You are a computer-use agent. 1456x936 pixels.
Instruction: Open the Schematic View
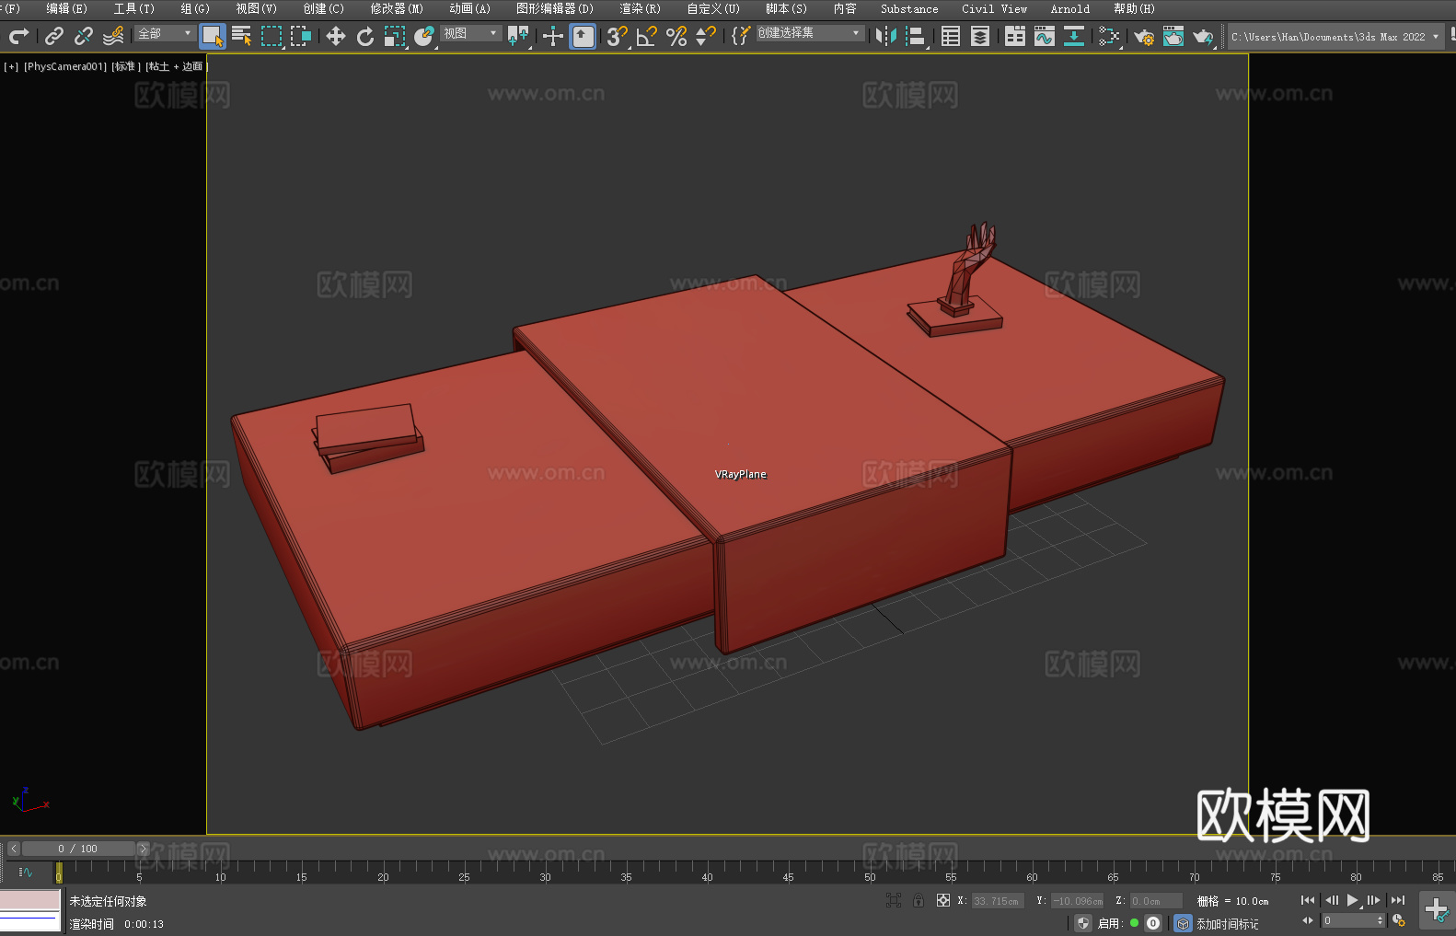point(1109,36)
